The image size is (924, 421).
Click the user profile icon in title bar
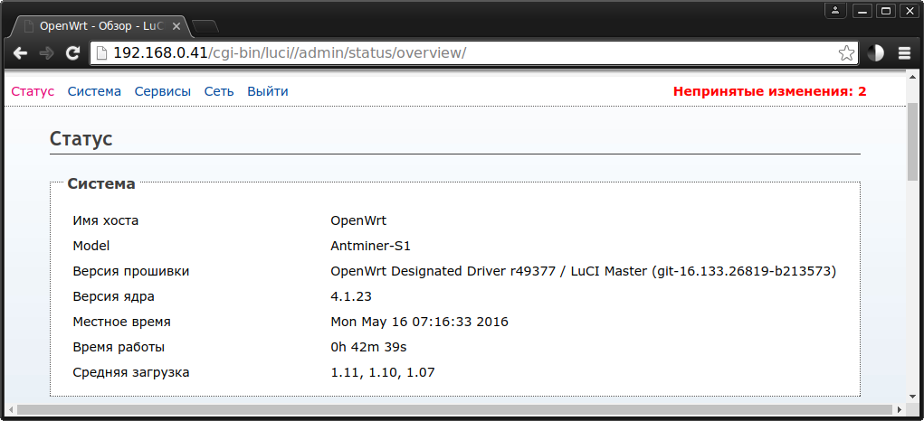[x=835, y=11]
